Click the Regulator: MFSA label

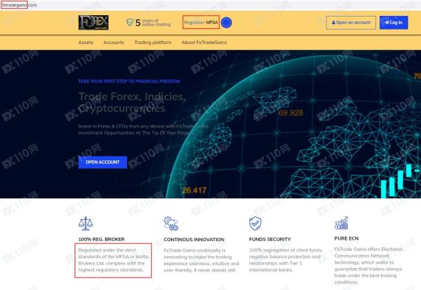(201, 22)
